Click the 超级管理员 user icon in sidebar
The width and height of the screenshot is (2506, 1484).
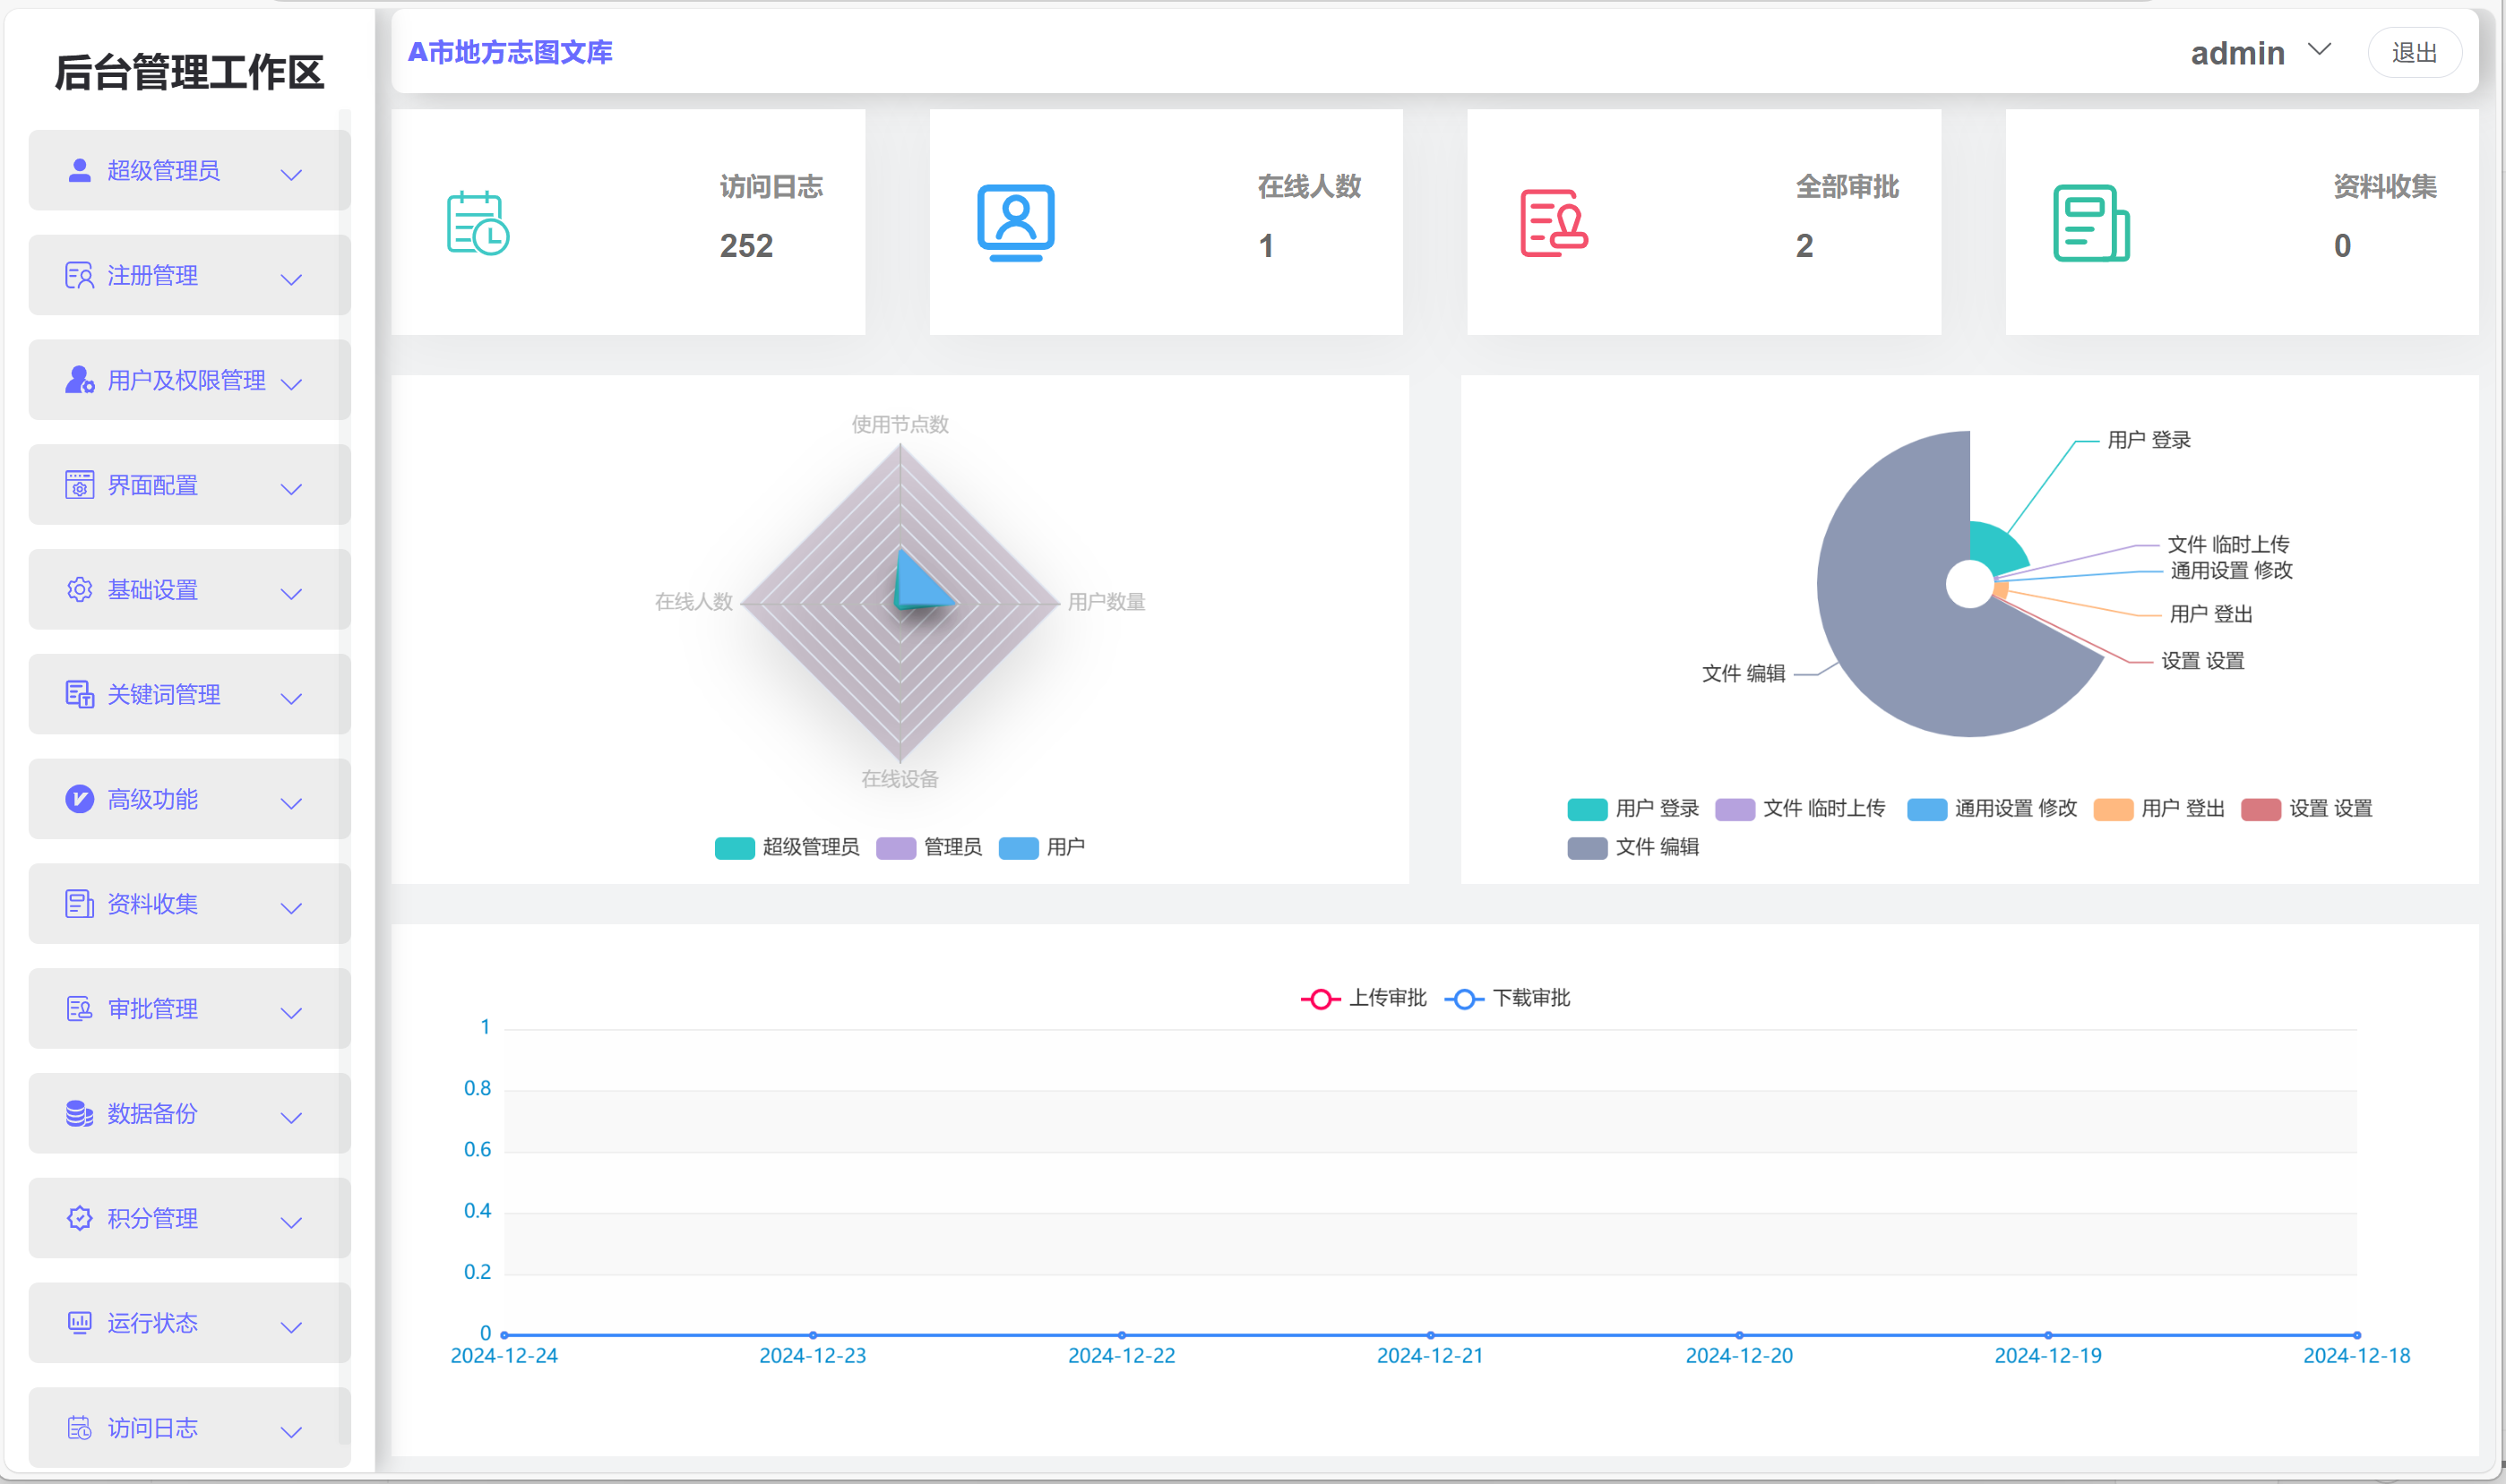79,171
